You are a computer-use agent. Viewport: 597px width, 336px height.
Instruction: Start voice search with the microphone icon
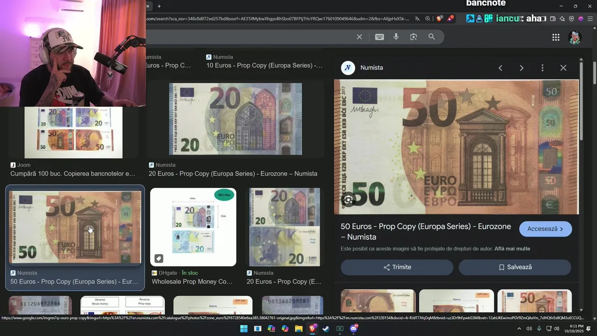coord(396,37)
